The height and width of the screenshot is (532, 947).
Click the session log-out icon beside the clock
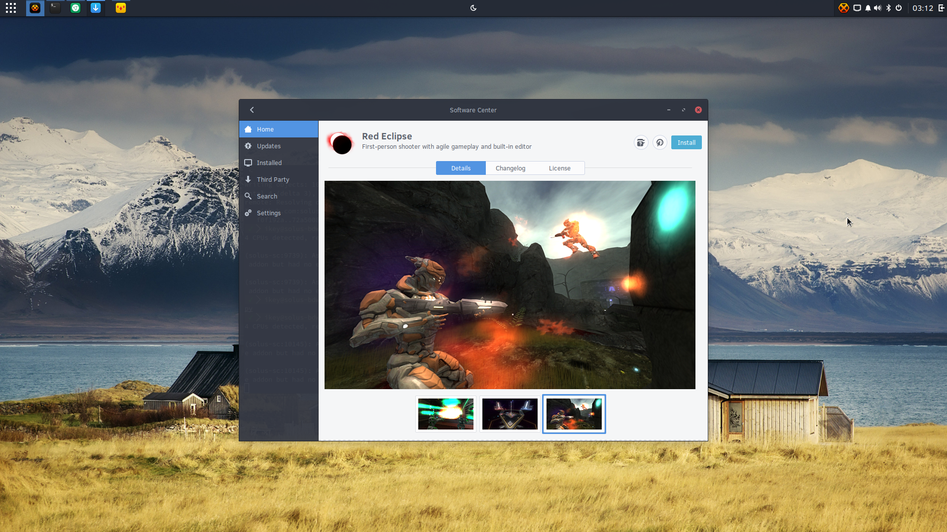point(941,8)
